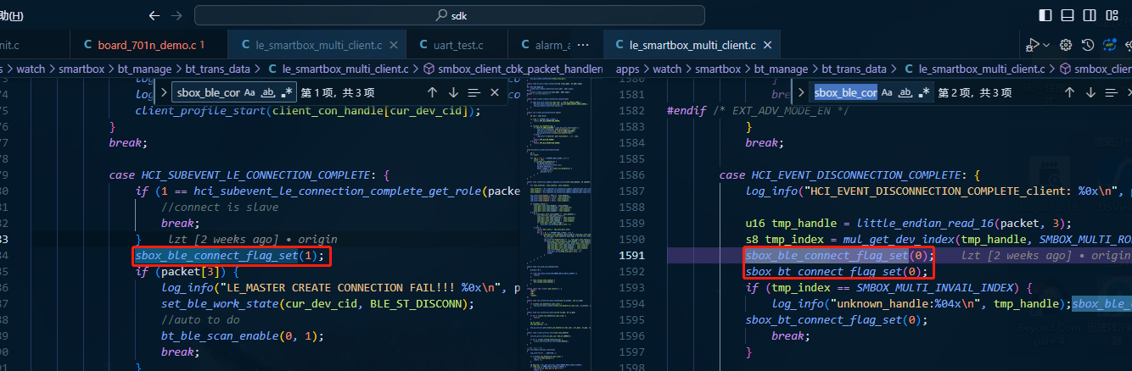Open file history clock icon
This screenshot has width=1132, height=371.
1088,45
